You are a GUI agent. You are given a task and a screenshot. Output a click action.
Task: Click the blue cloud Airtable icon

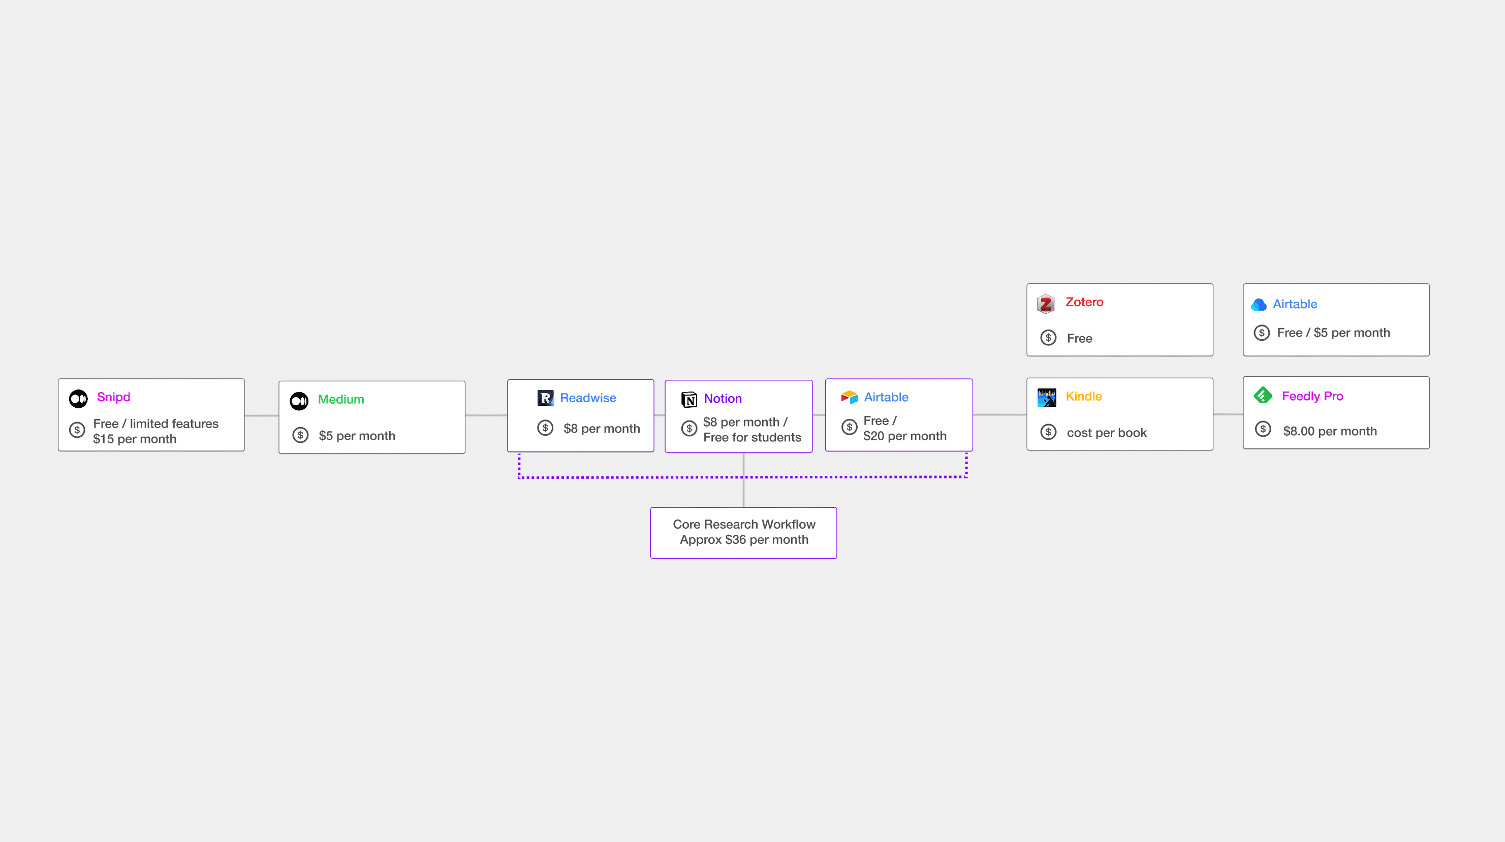(1259, 304)
